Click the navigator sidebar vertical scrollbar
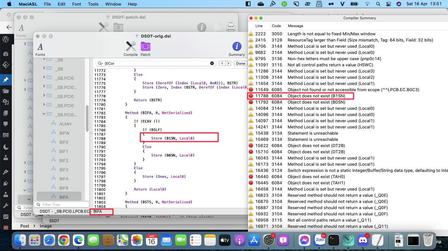The width and height of the screenshot is (448, 251). (x=87, y=118)
